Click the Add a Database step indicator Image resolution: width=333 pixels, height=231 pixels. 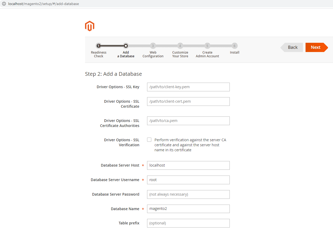point(126,46)
